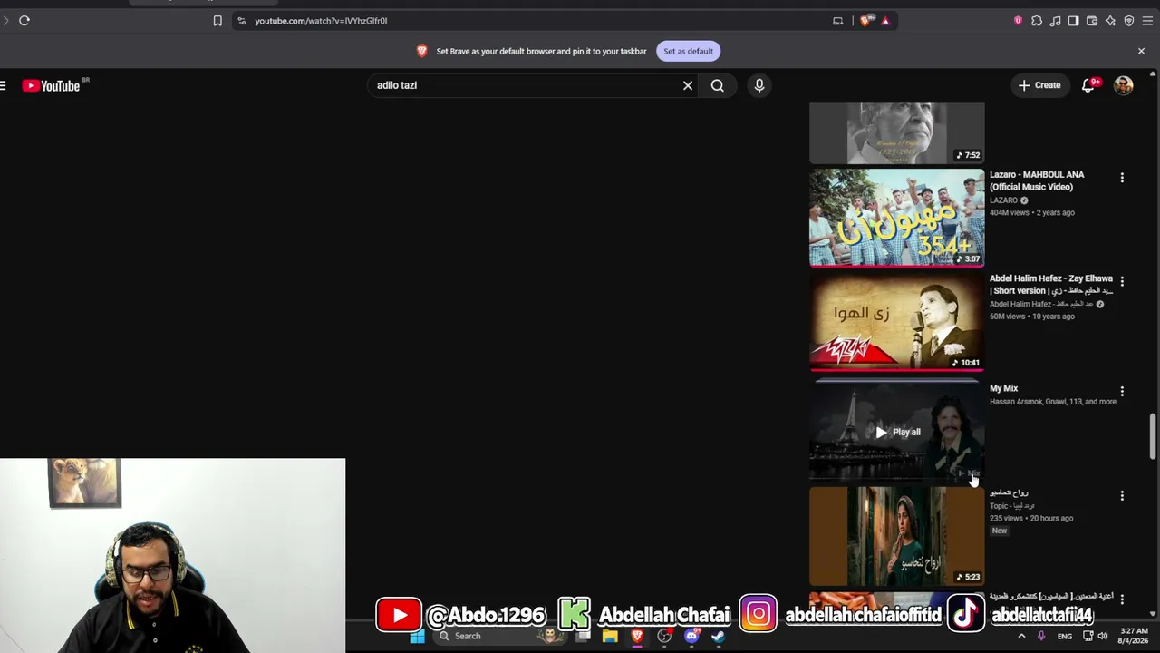Dismiss the Brave default browser banner

pyautogui.click(x=1141, y=52)
